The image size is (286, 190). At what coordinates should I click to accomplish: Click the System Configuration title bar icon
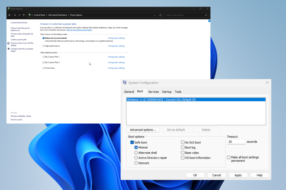125,82
